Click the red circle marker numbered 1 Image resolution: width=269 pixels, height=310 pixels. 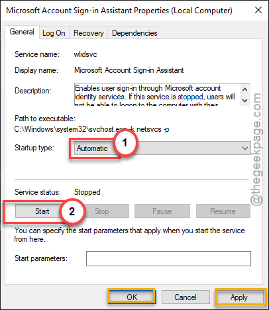[125, 142]
